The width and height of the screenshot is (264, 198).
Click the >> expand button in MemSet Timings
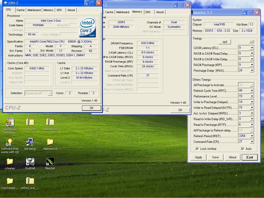pos(252,42)
